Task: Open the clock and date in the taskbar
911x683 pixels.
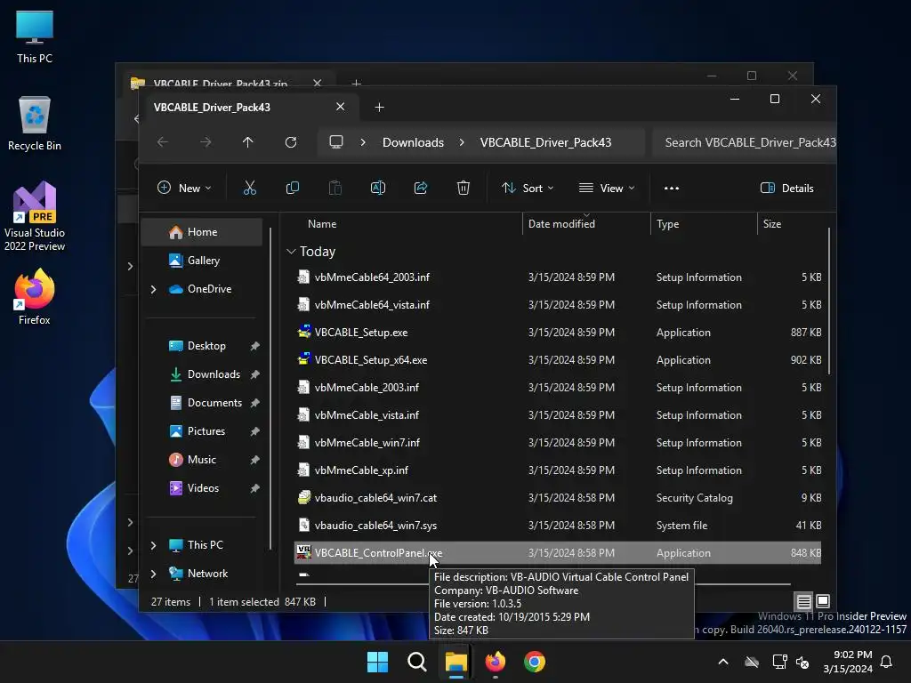Action: 848,662
